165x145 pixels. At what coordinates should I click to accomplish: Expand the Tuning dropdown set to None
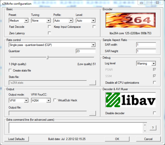coord(41,21)
